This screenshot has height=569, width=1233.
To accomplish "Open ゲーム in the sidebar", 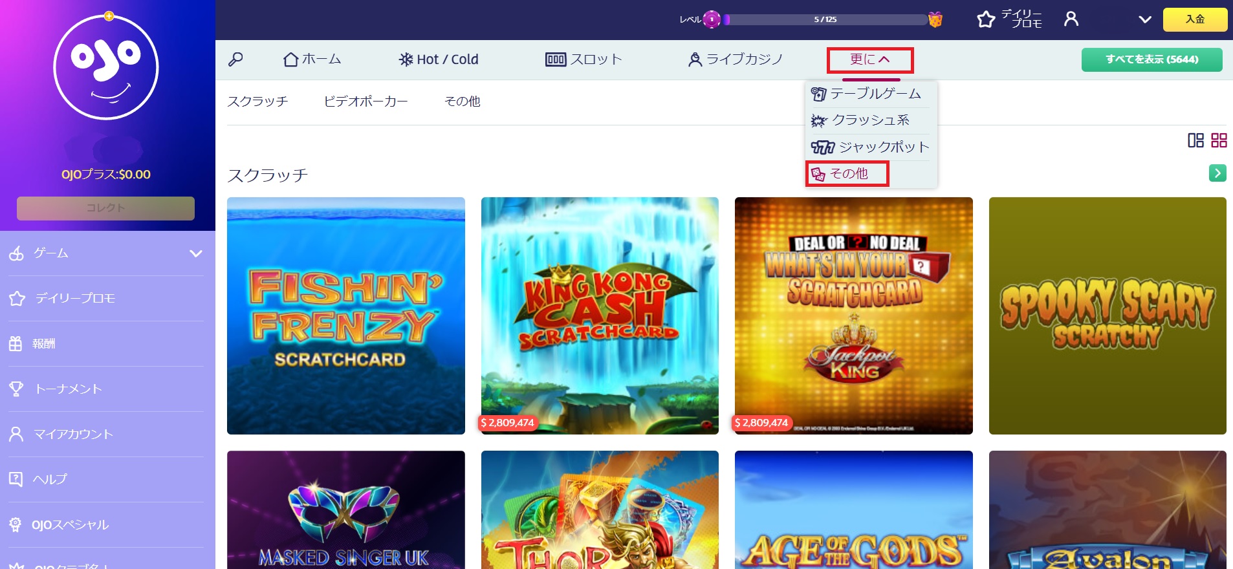I will pos(51,253).
